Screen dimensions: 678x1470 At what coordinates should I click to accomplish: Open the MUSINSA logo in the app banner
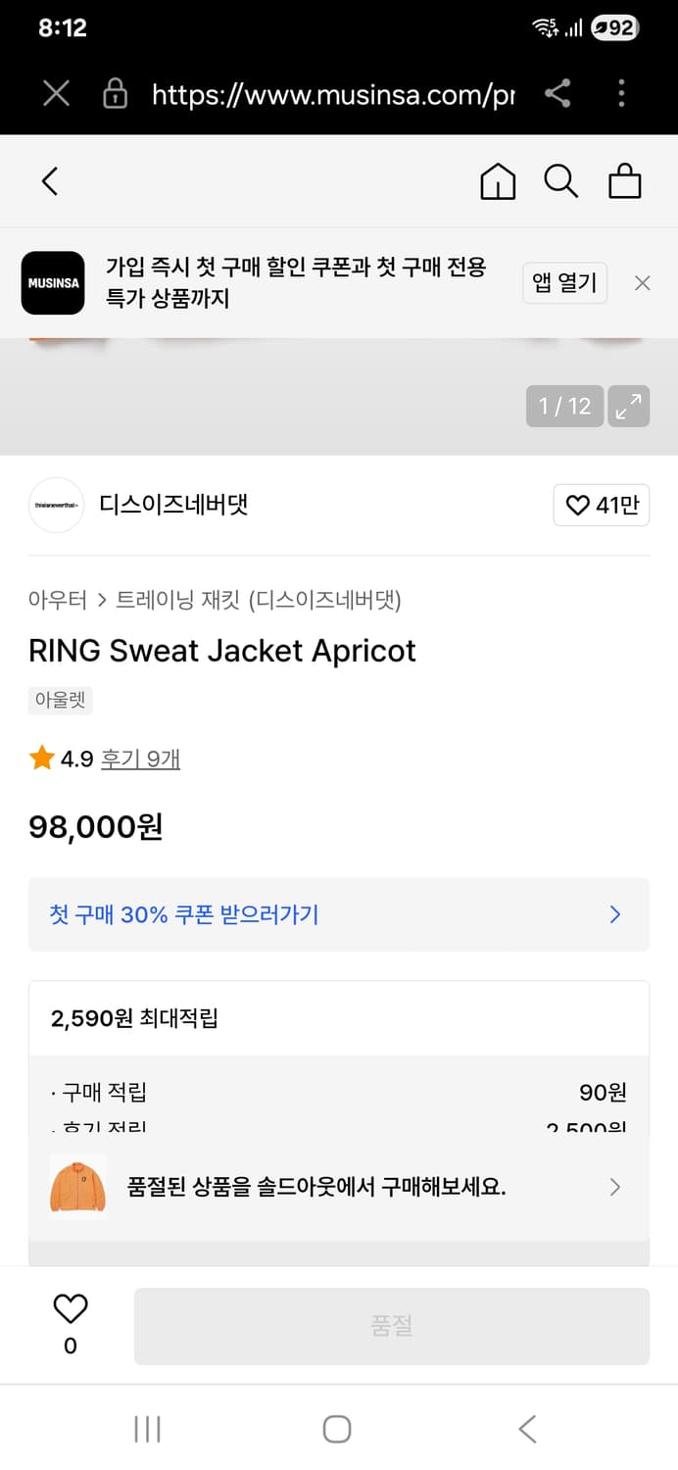click(53, 283)
